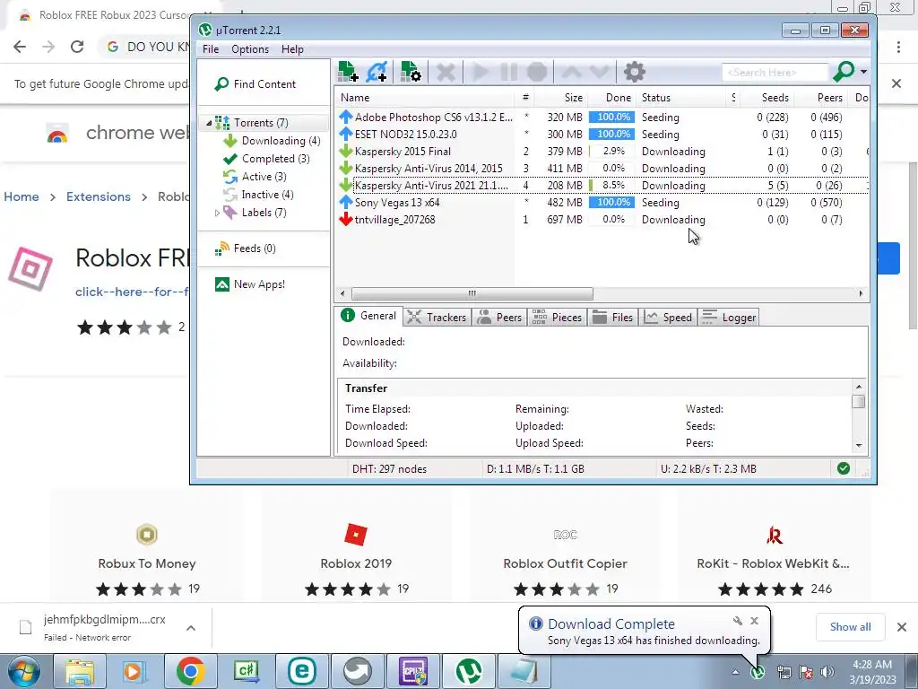Click DHT: 297 nodes status bar entry
This screenshot has height=689, width=918.
[x=389, y=468]
